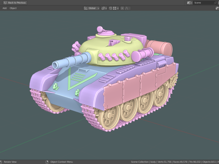The width and height of the screenshot is (219, 164).
Task: Click the mouse icon beside Object Context Menu
Action: click(x=47, y=162)
